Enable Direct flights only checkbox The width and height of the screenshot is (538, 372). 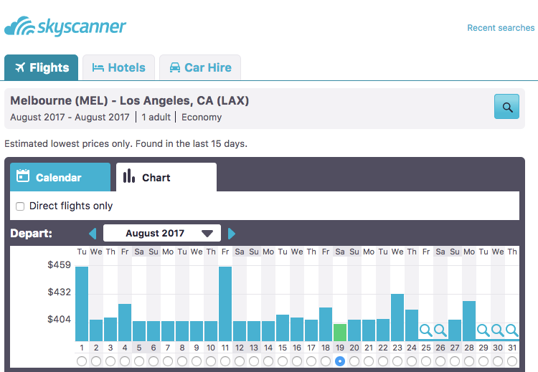tap(20, 206)
